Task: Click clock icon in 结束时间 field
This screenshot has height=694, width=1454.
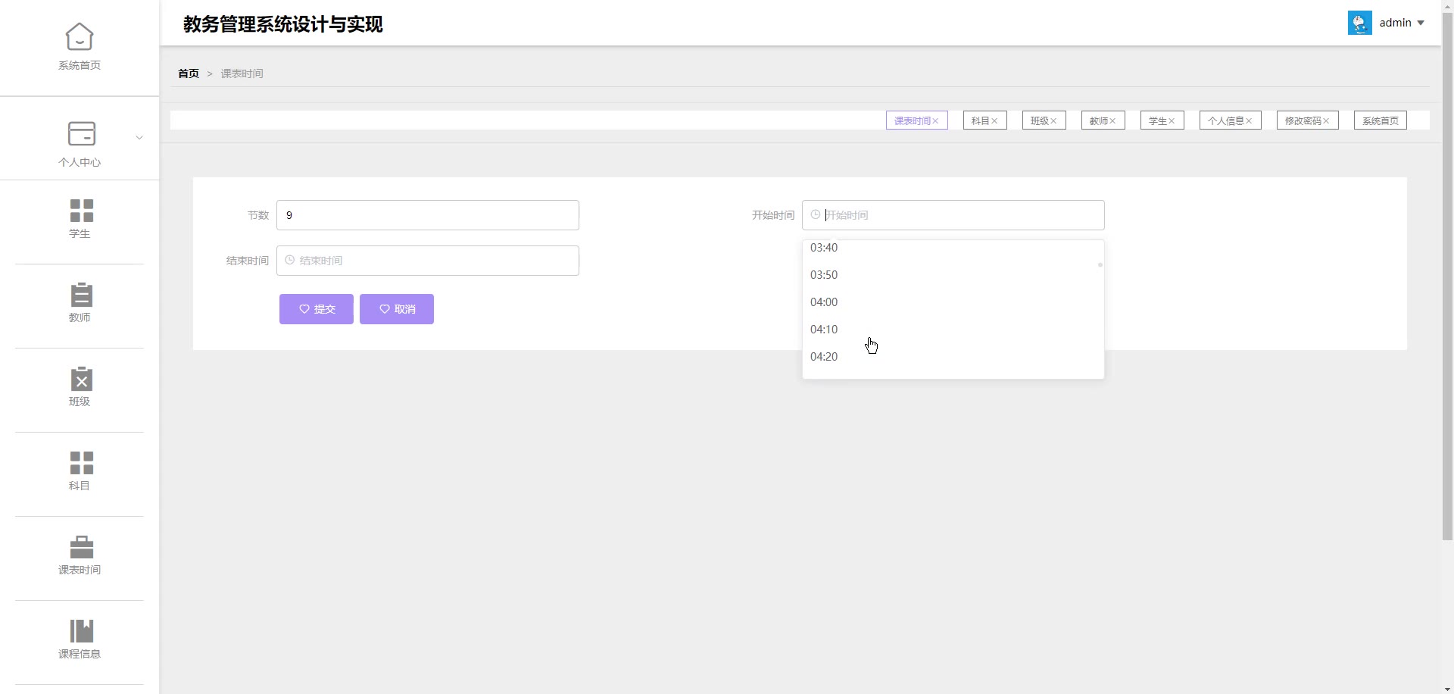Action: coord(289,261)
